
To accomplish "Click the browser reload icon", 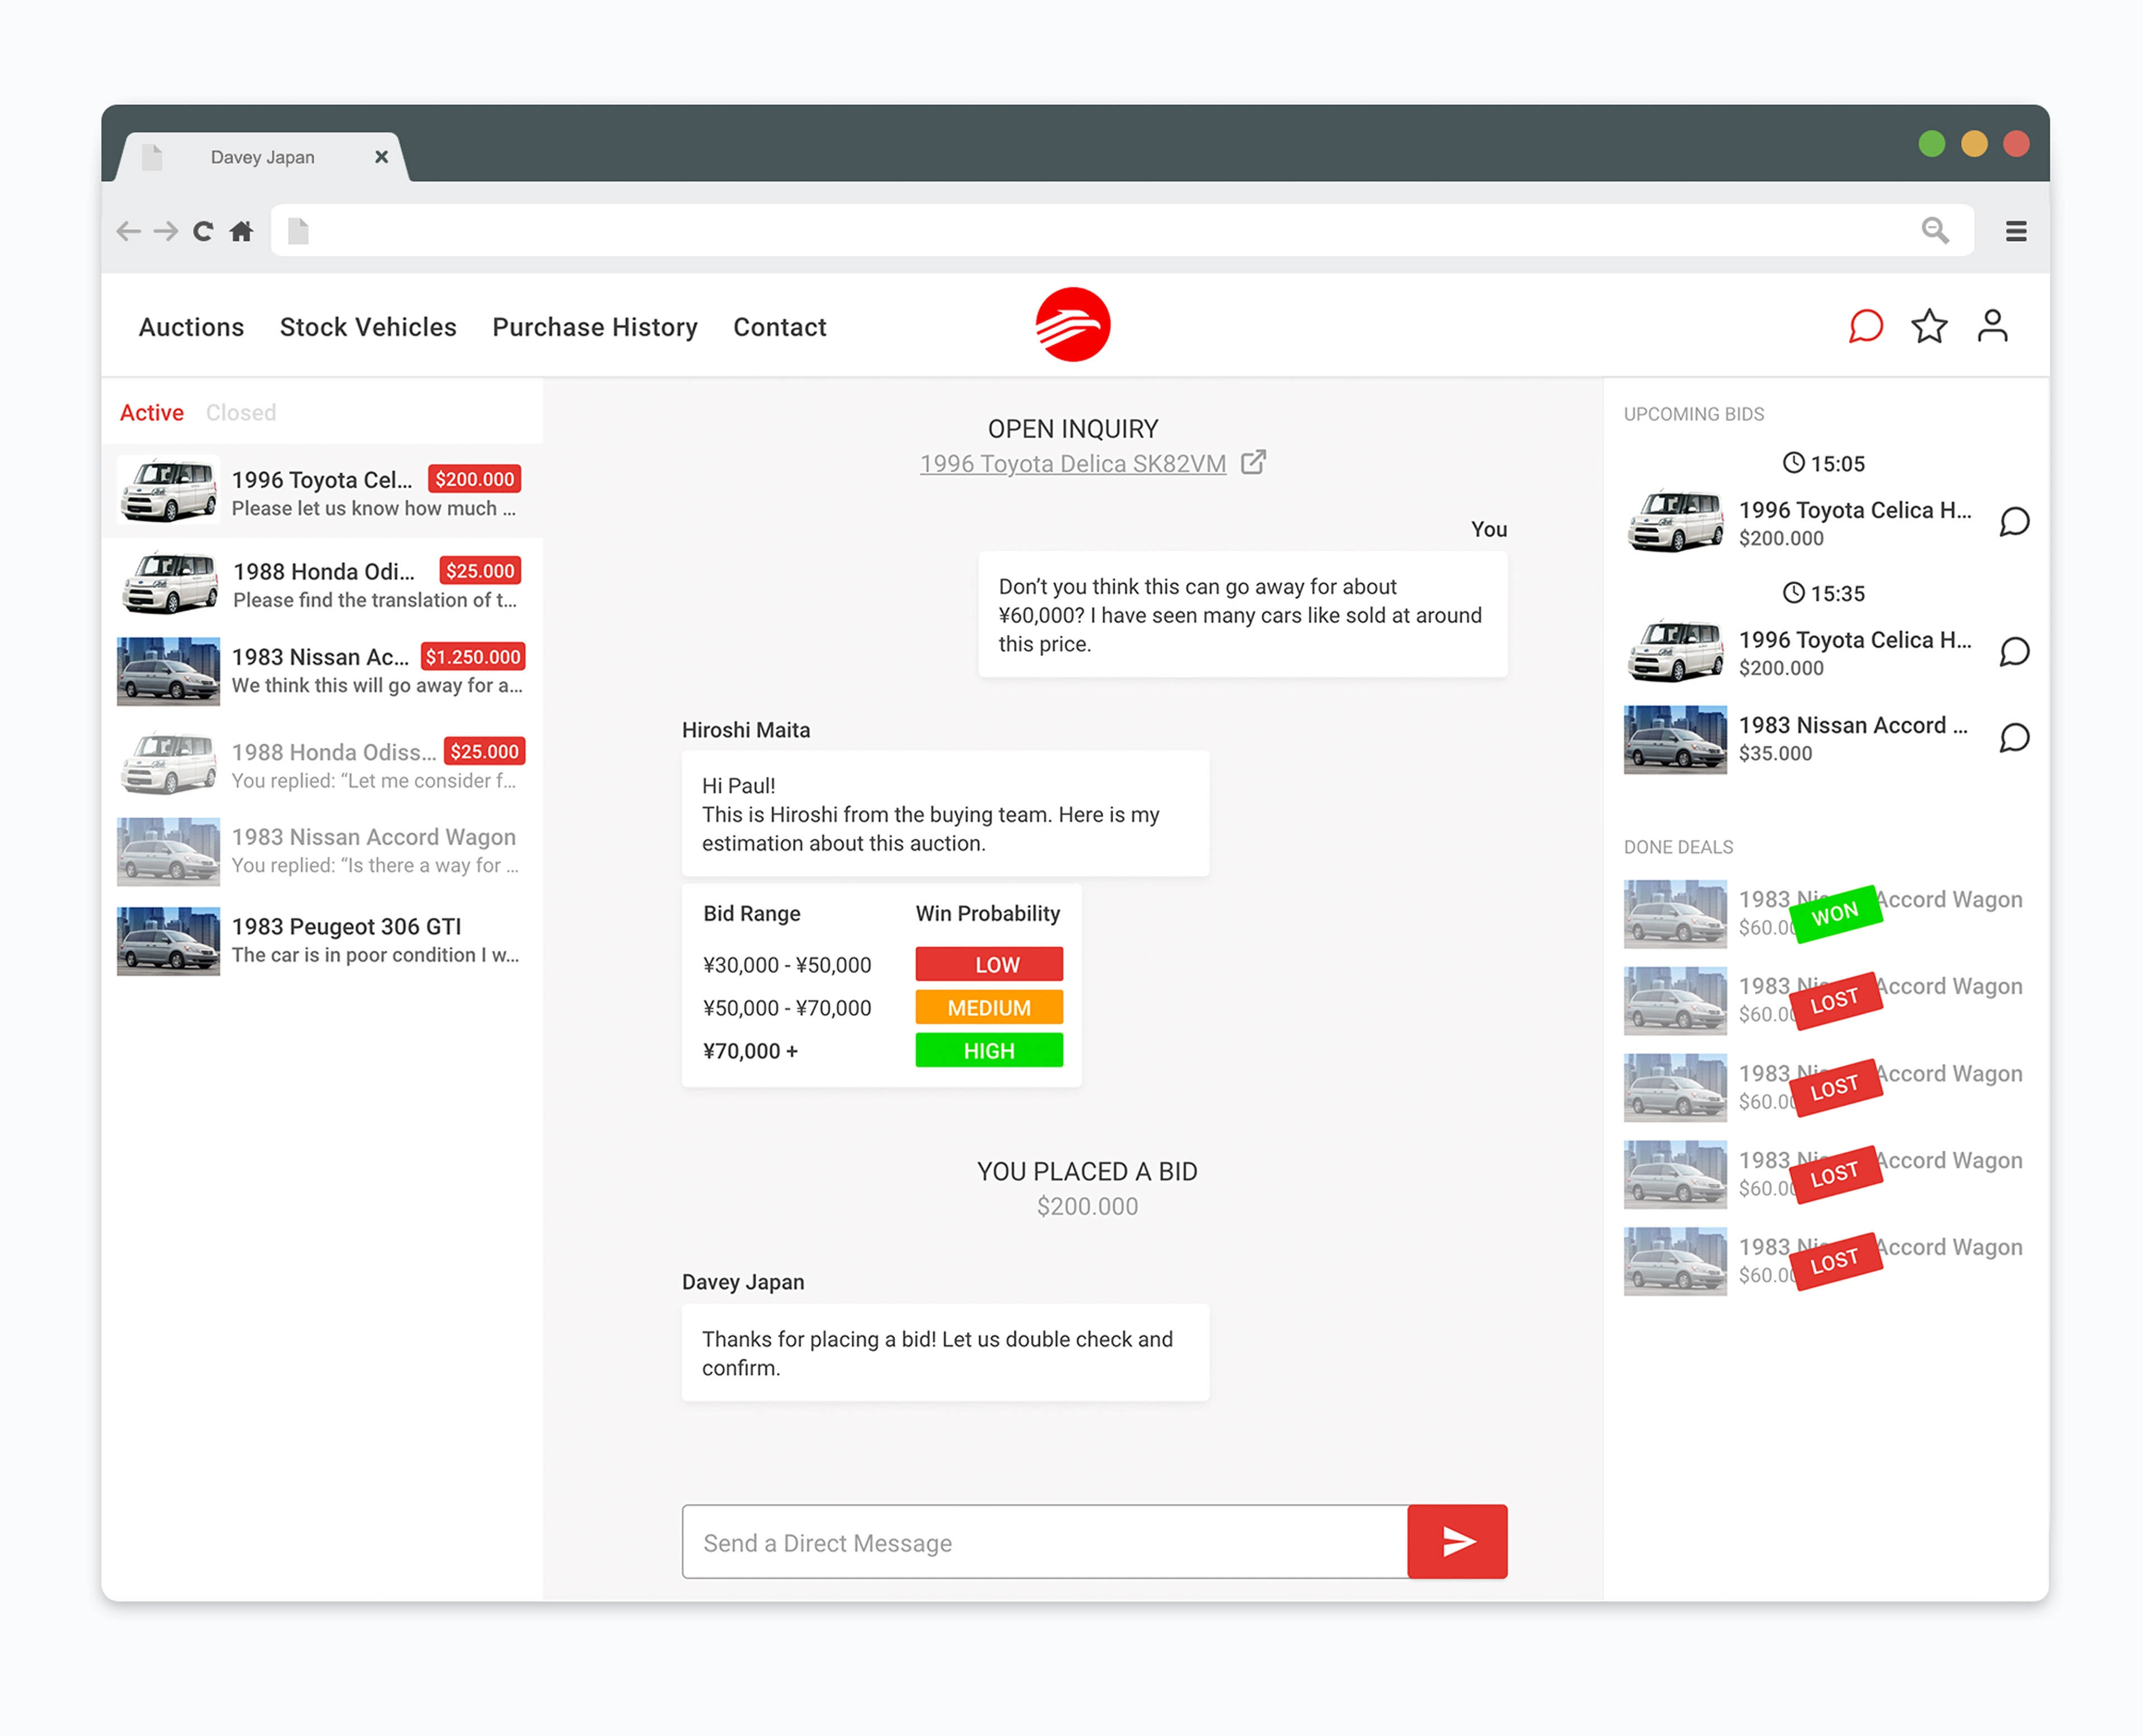I will [x=203, y=232].
